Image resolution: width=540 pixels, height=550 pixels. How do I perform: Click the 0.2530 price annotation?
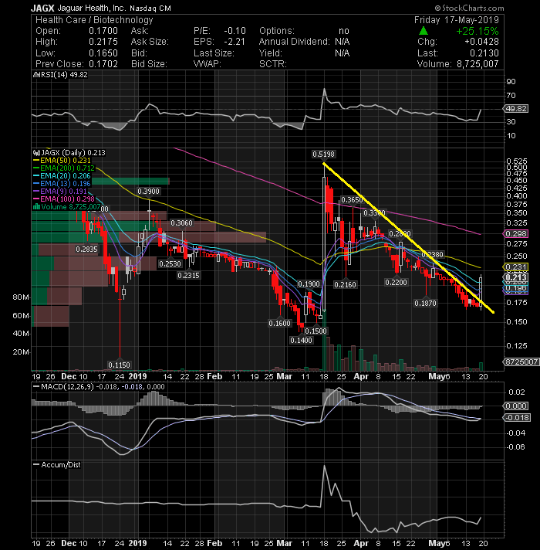point(170,263)
